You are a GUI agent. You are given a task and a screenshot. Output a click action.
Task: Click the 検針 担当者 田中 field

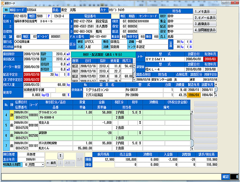[x=180, y=16]
